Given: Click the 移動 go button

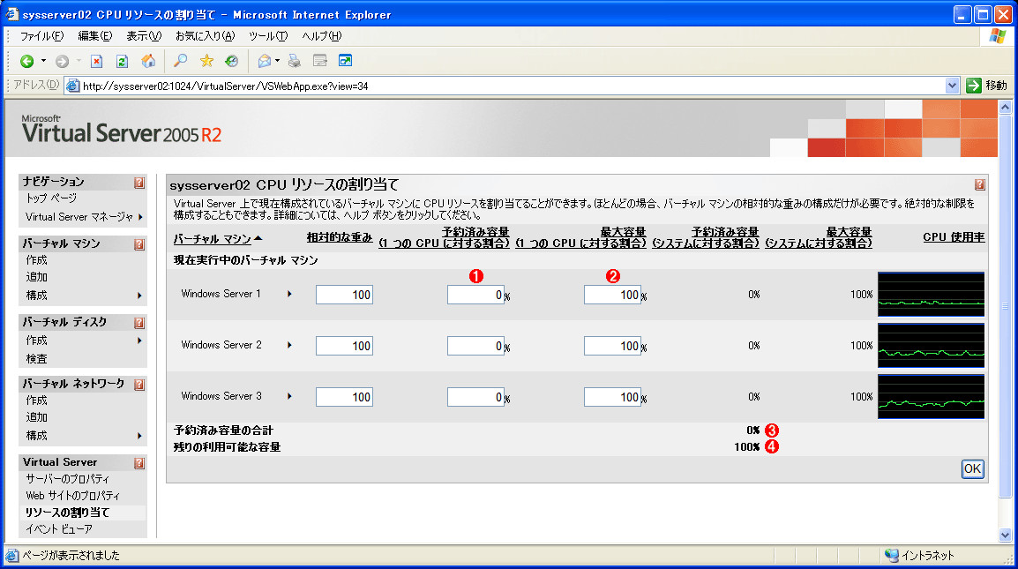Looking at the screenshot, I should tap(986, 86).
